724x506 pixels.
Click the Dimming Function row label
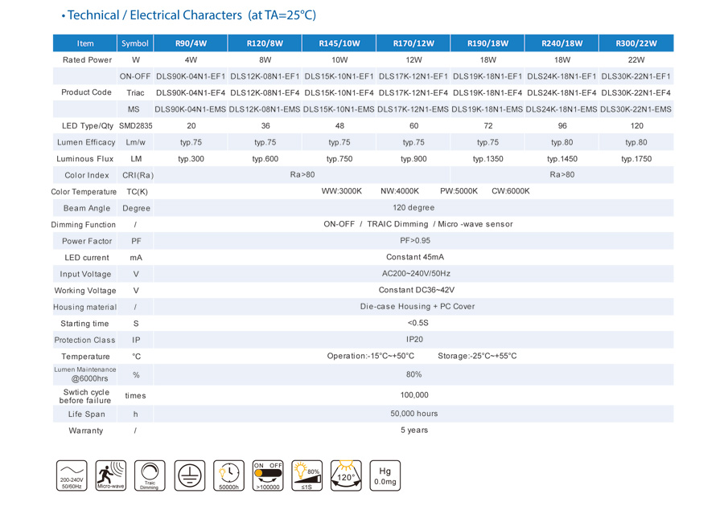coord(84,225)
